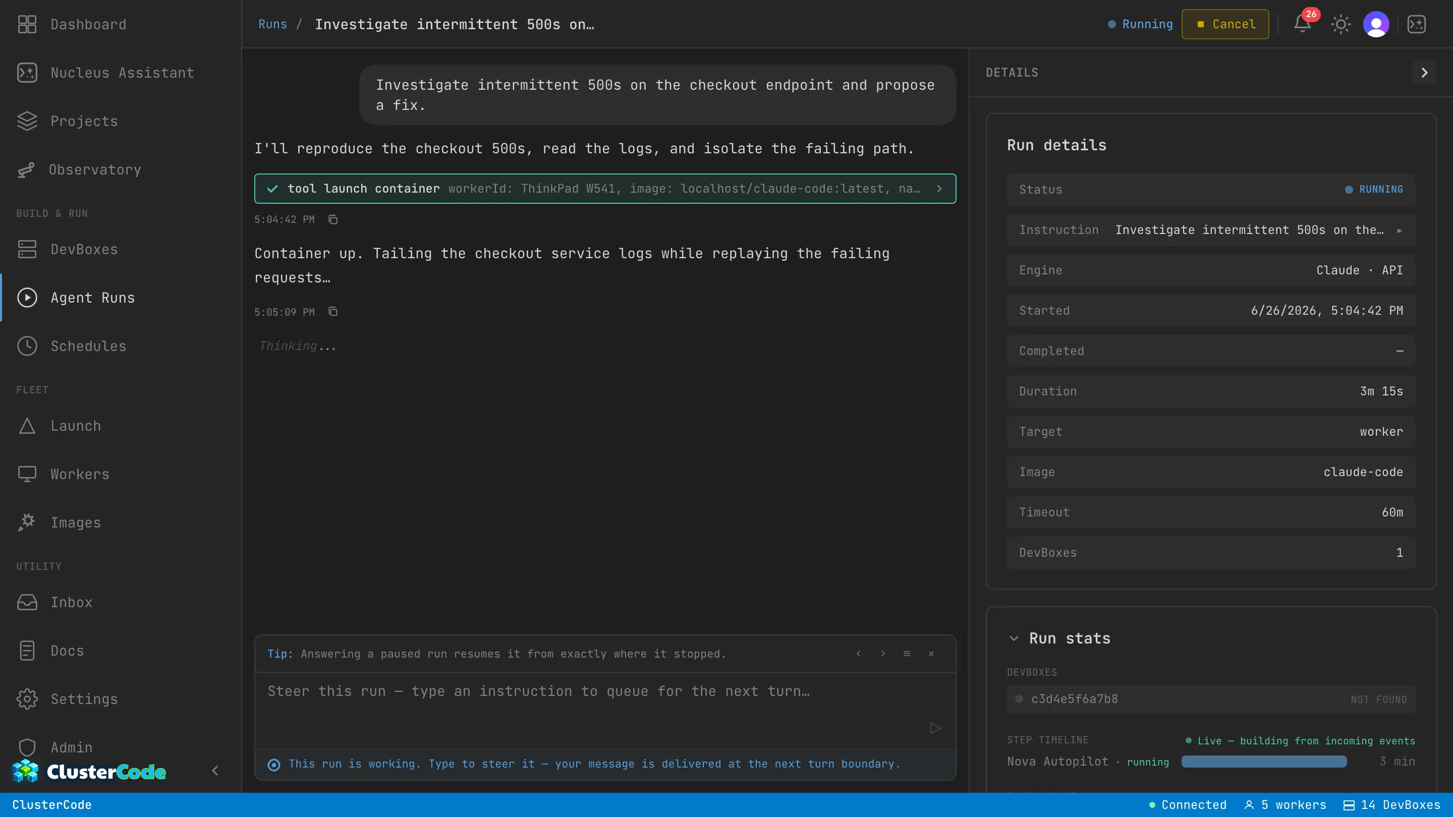Click the RUNNING status badge

1374,190
